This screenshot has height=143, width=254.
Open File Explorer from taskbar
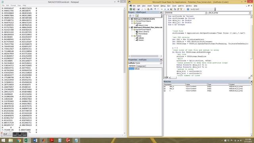point(11,140)
